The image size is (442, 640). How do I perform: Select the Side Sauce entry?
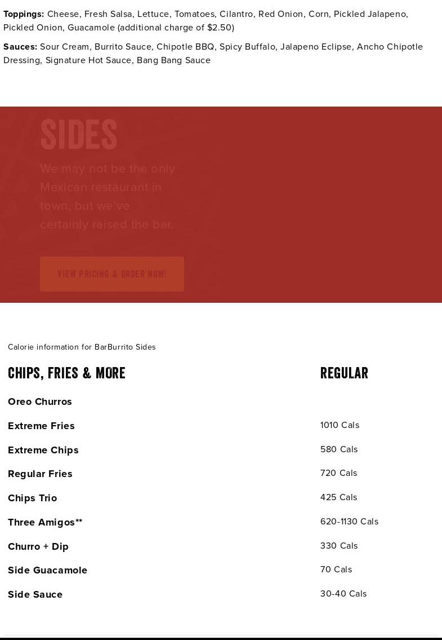[x=35, y=594]
